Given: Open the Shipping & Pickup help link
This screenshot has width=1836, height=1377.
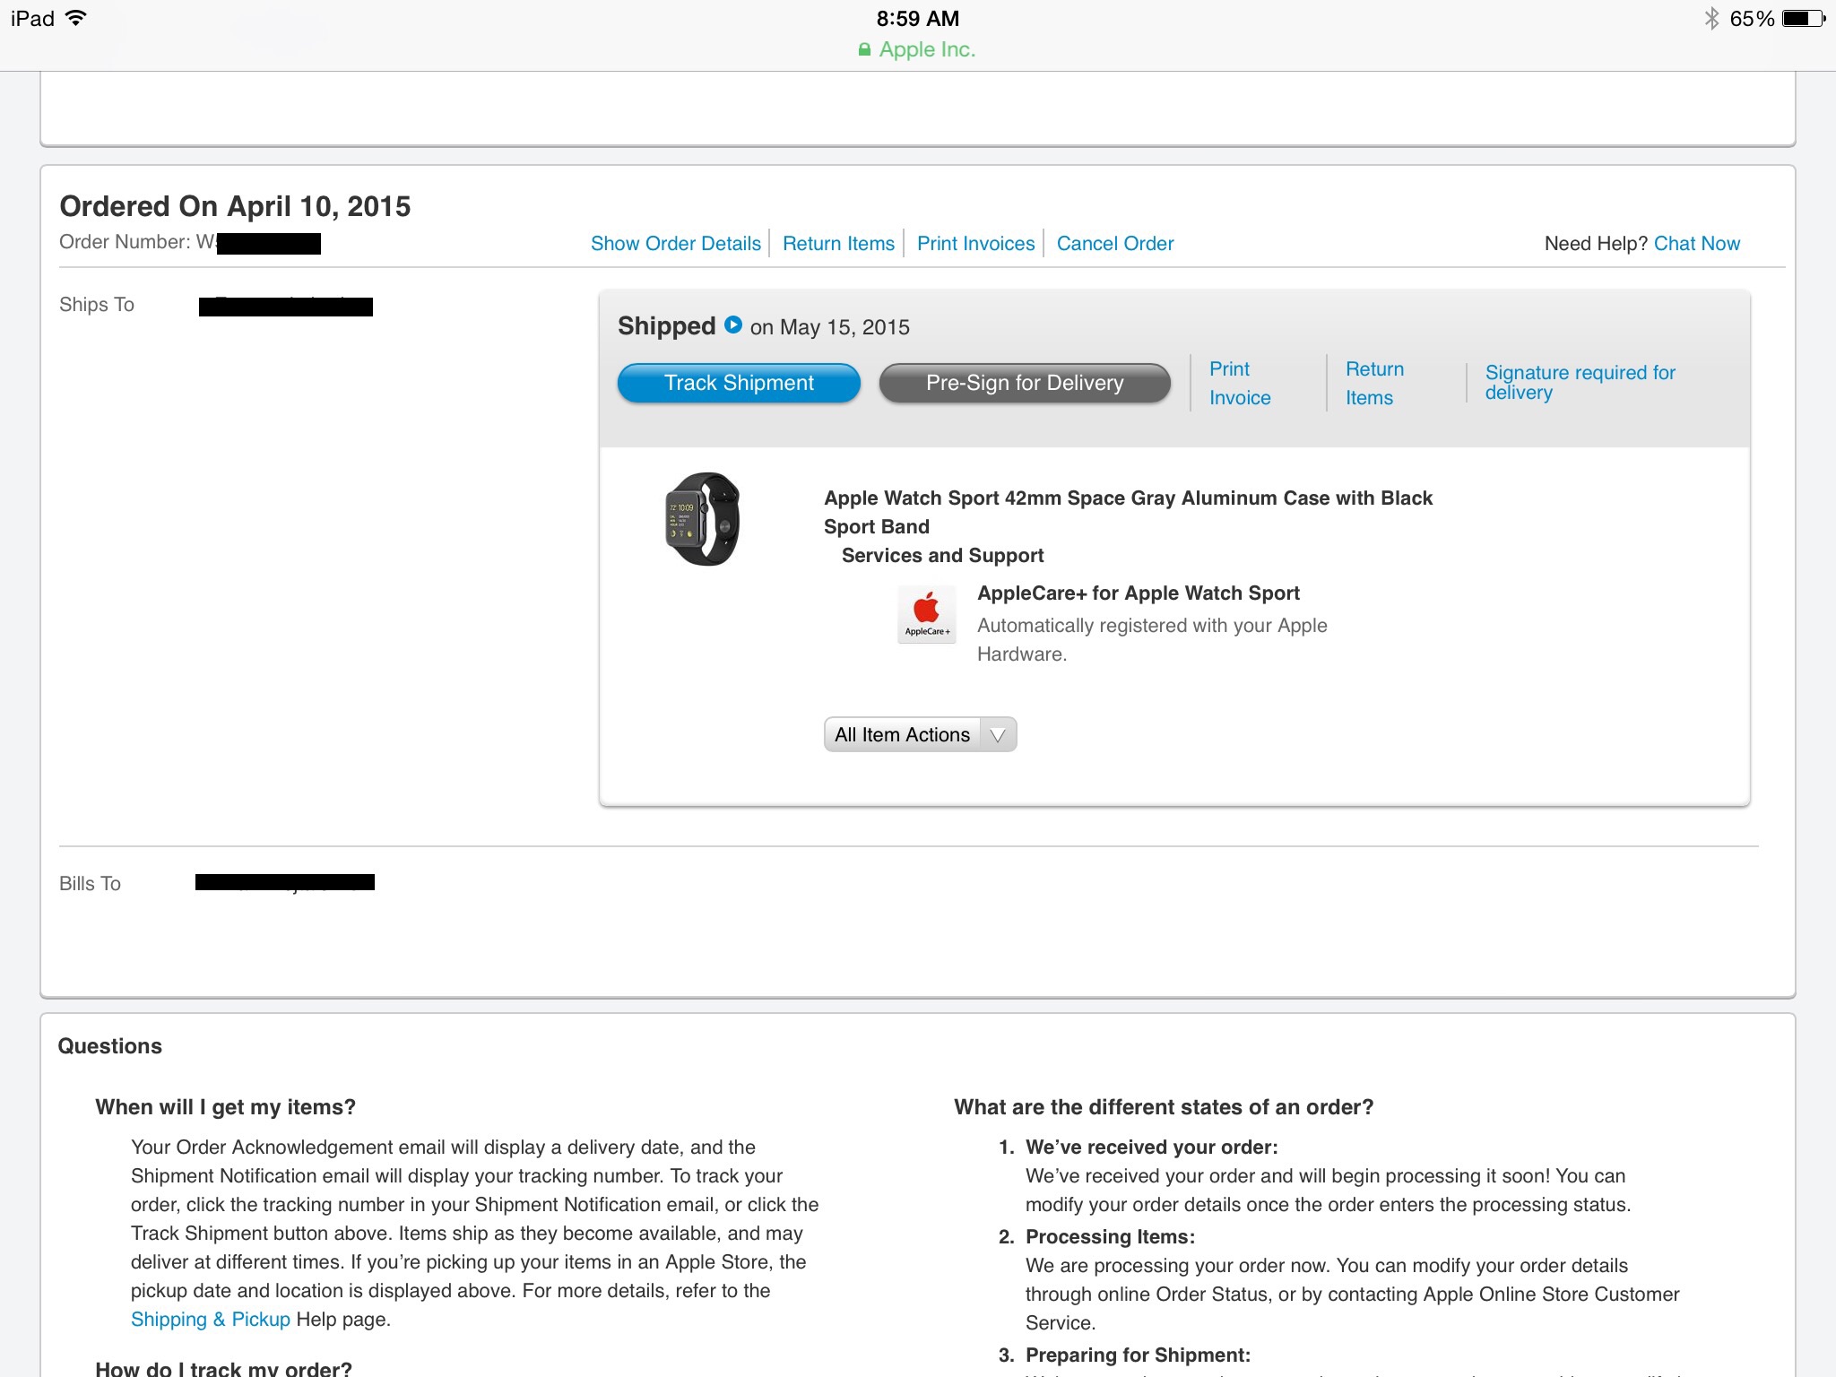Looking at the screenshot, I should [211, 1319].
